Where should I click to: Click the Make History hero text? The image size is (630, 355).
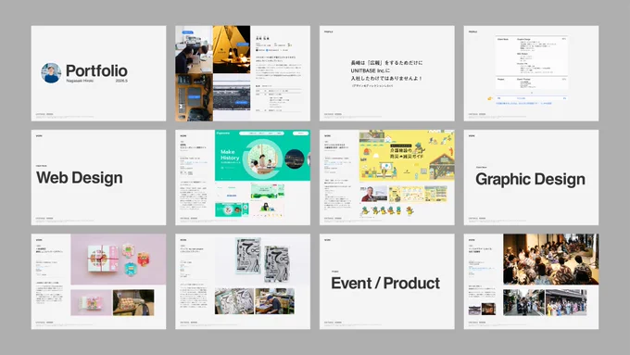pos(230,155)
